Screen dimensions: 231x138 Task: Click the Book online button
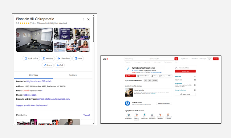[31, 58]
